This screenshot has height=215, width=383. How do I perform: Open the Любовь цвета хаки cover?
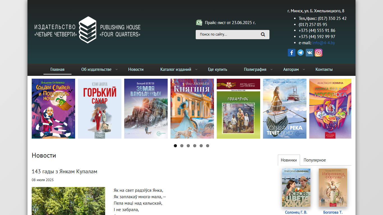tap(296, 188)
